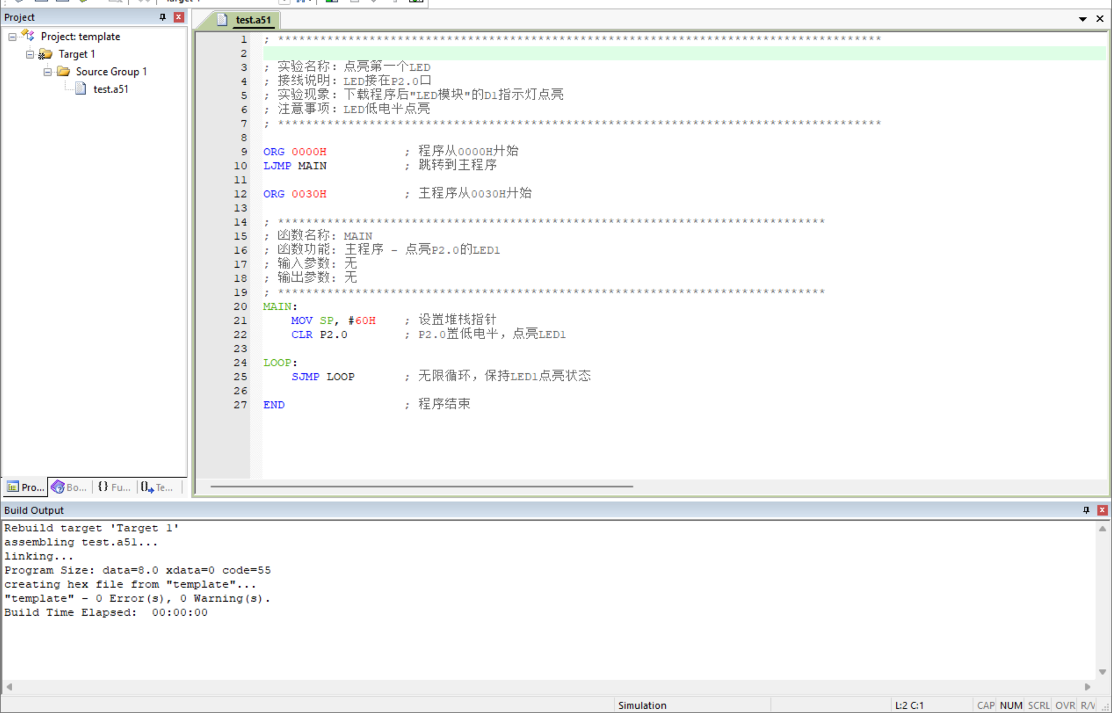Image resolution: width=1112 pixels, height=713 pixels.
Task: Switch to the Templates (Te...) bottom tab
Action: pos(158,487)
